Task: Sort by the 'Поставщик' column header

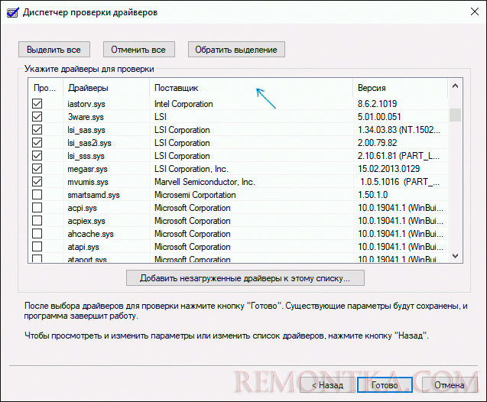Action: [252, 88]
